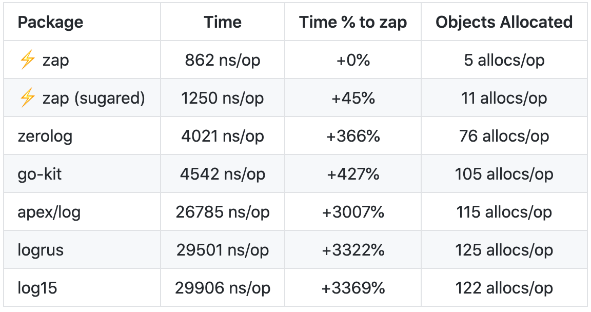This screenshot has width=591, height=312.
Task: Select the Objects Allocated column header
Action: 504,23
